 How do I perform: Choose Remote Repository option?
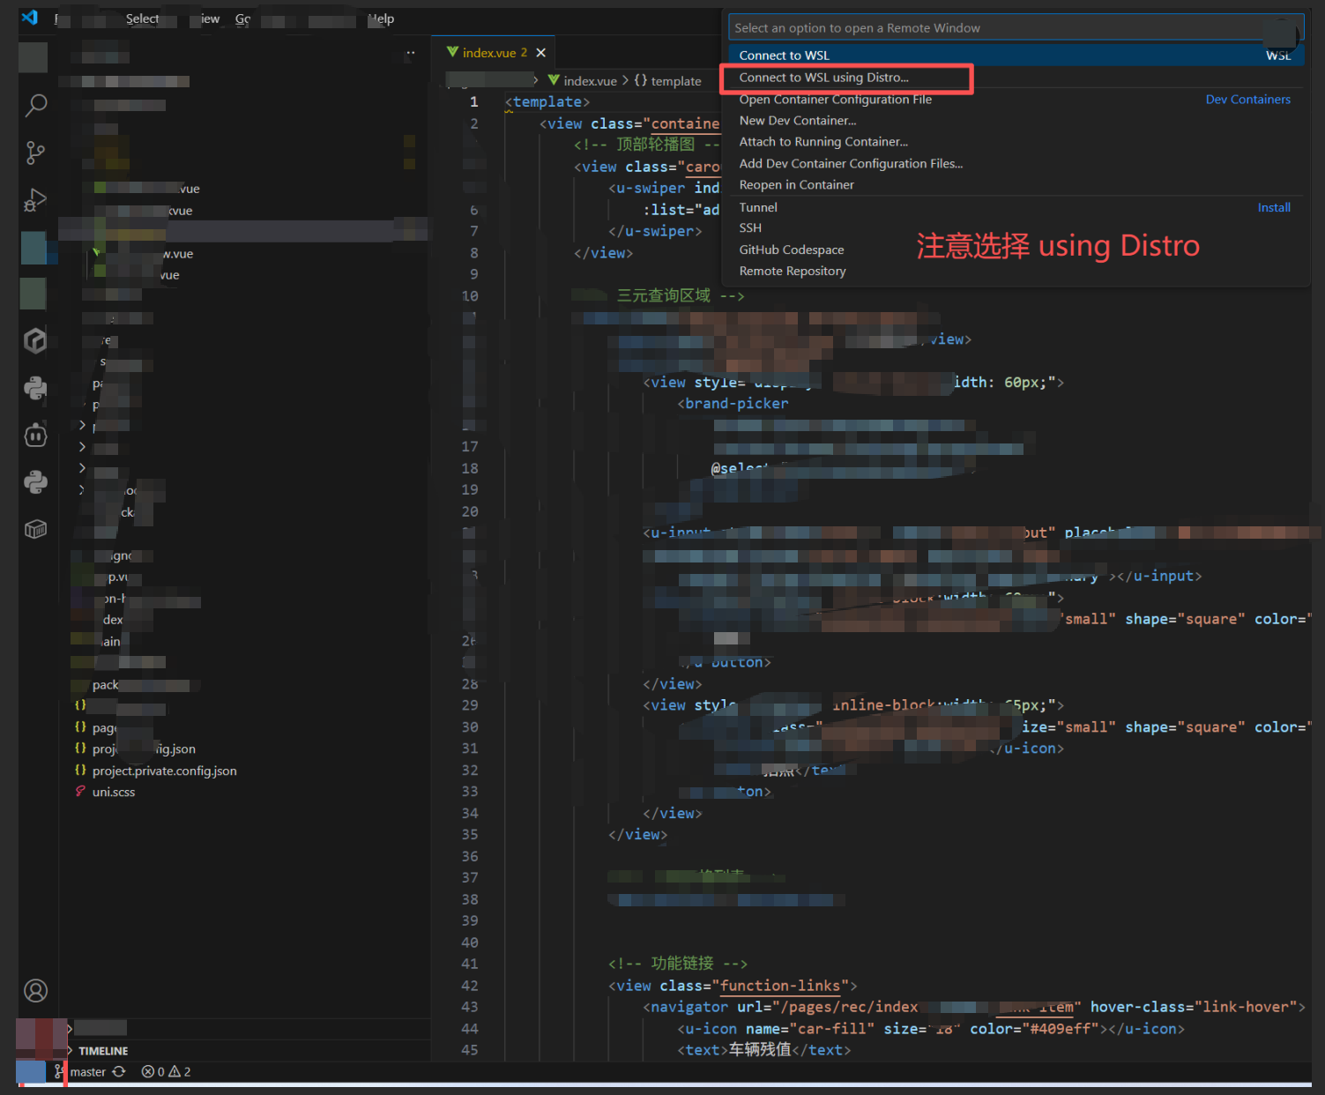pos(1014,271)
